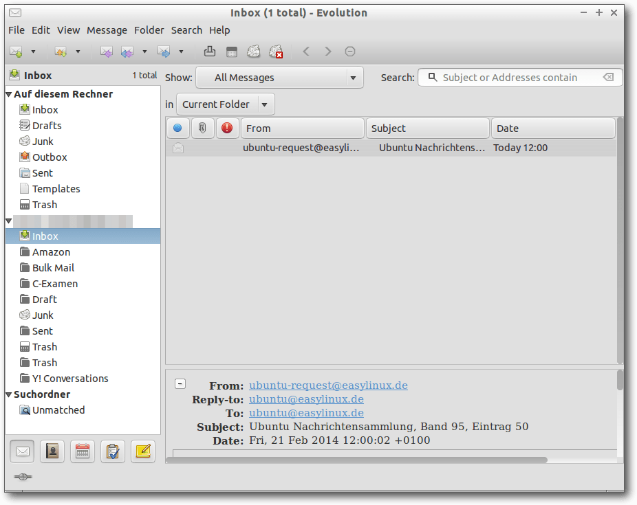
Task: Open the 'Current Folder' search scope dropdown
Action: tap(226, 104)
